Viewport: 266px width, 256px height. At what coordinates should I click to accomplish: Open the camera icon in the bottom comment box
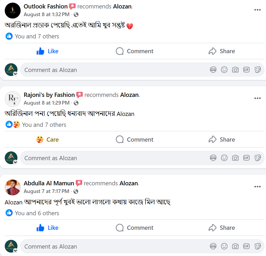[x=235, y=246]
